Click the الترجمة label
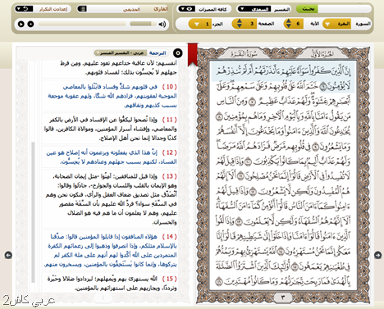Viewport: 384px width, 309px height. (x=158, y=52)
